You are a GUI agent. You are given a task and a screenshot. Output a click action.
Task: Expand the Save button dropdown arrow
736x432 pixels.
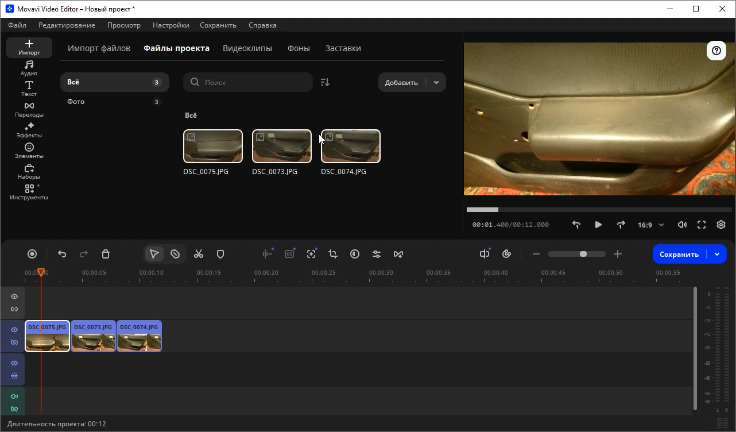717,254
